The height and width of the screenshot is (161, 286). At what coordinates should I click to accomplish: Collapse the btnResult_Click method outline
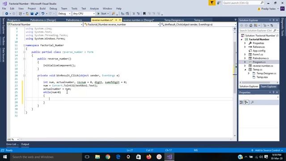(24, 76)
